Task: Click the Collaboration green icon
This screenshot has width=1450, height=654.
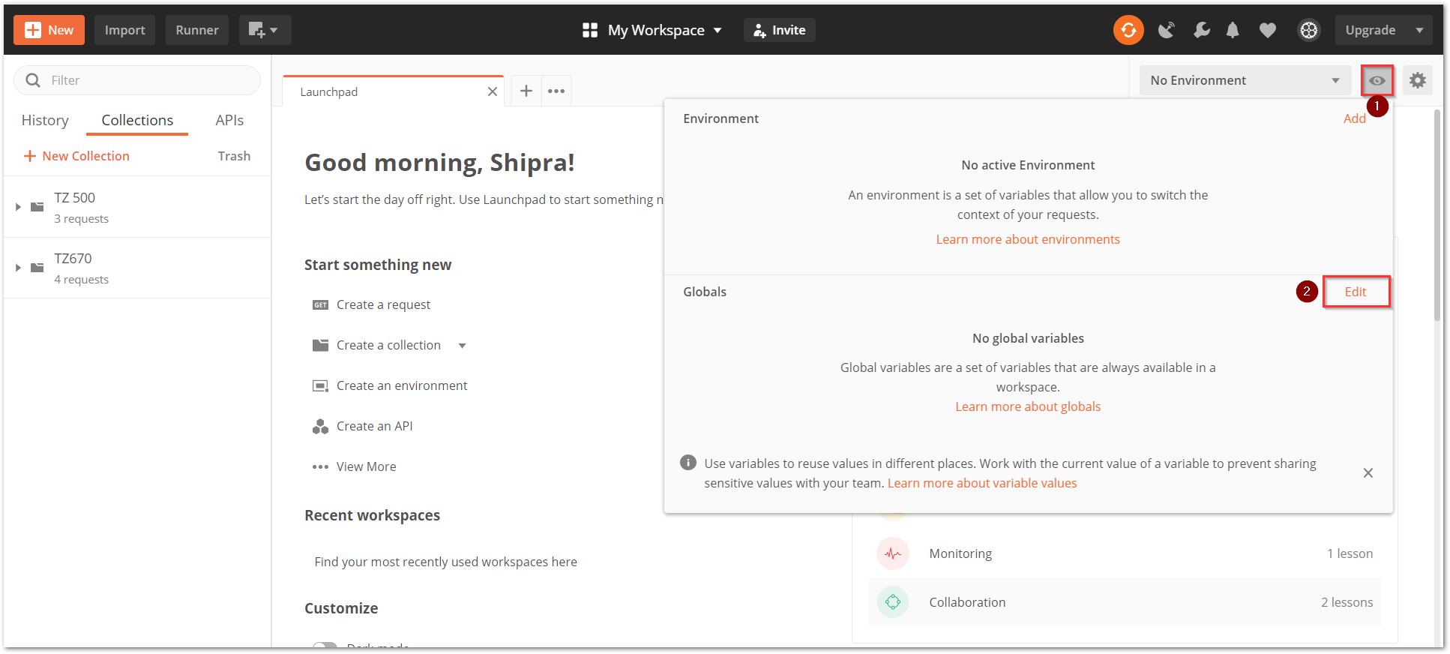Action: pos(892,602)
